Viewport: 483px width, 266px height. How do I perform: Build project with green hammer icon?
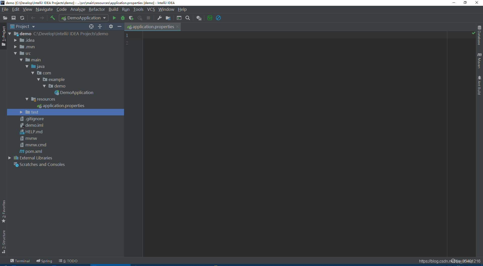[53, 18]
